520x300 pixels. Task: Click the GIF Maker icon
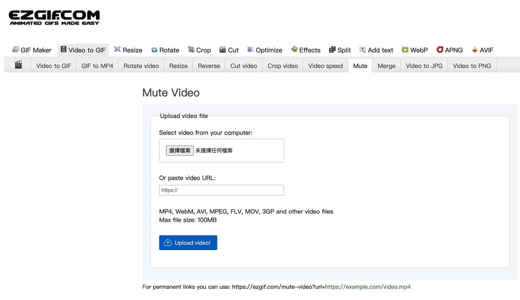(15, 50)
